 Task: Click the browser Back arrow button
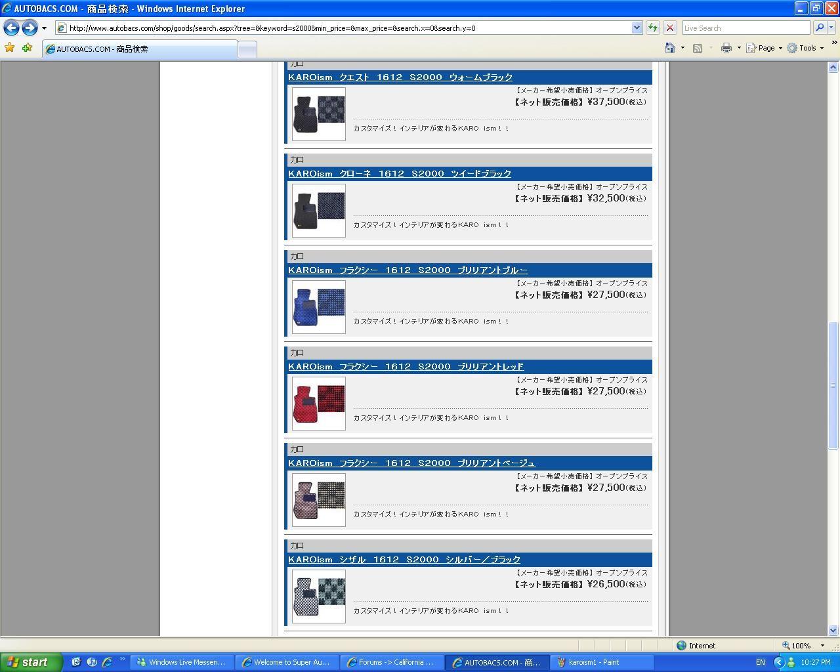click(x=11, y=28)
